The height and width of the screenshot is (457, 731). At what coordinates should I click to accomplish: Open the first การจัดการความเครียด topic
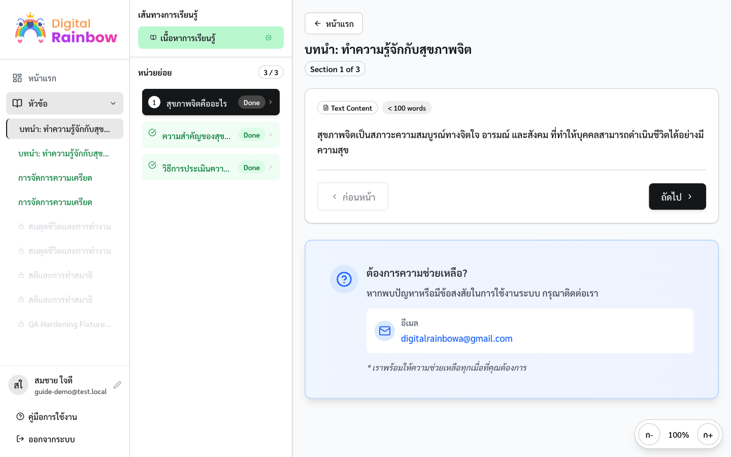pyautogui.click(x=55, y=177)
